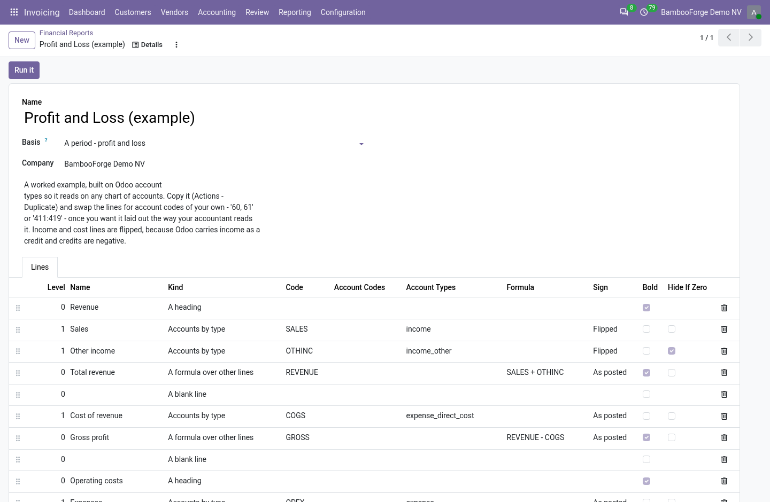Delete the Cost of revenue line
The width and height of the screenshot is (770, 502).
tap(725, 416)
